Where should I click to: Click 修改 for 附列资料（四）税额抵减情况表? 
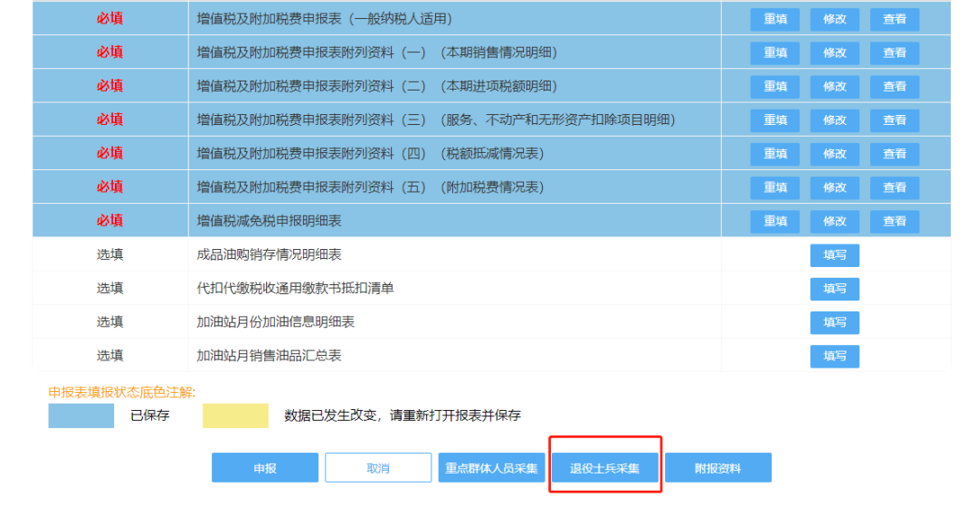(x=834, y=154)
